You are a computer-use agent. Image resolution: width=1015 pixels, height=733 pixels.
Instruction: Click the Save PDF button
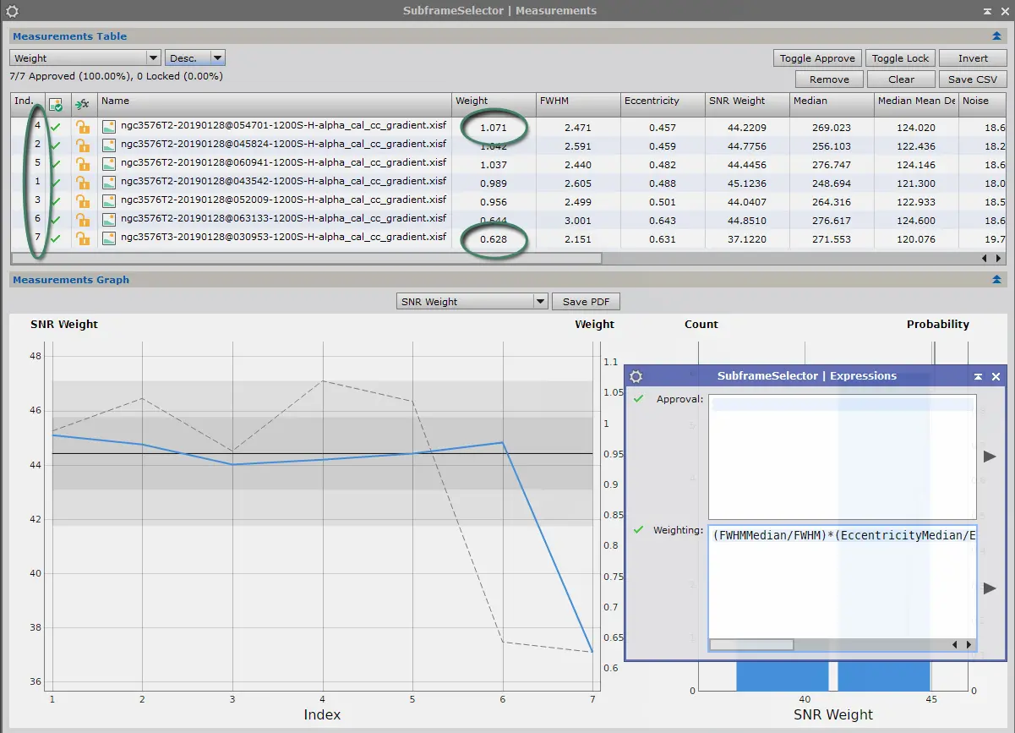586,302
